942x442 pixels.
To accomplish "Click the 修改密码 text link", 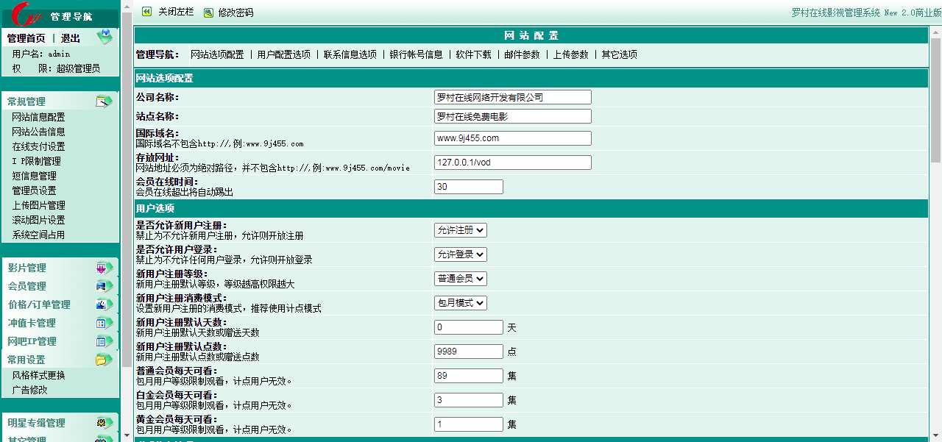I will click(x=235, y=13).
